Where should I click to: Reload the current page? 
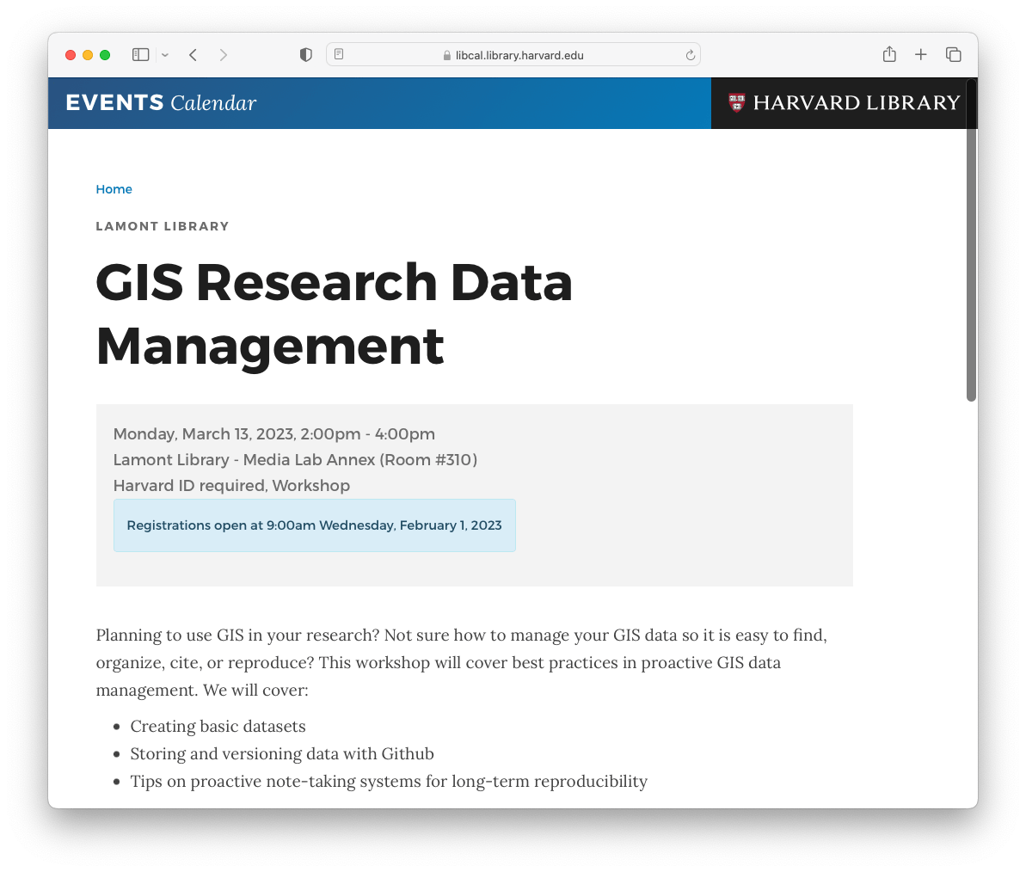click(x=691, y=54)
